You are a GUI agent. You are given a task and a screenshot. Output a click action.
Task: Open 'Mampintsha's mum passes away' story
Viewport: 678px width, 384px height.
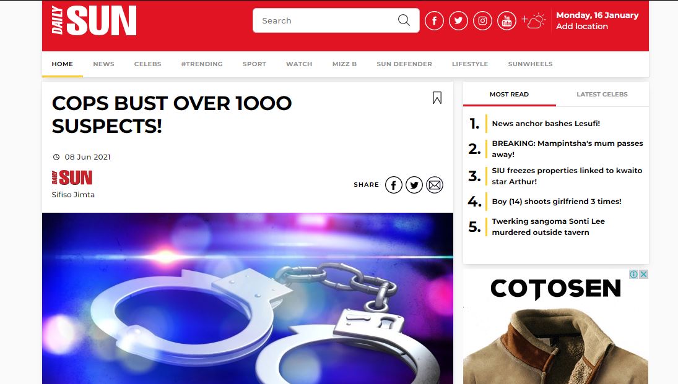pyautogui.click(x=567, y=148)
